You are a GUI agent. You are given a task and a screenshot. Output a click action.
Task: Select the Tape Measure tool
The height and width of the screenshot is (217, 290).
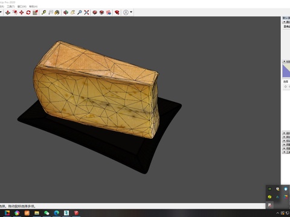[x=43, y=13]
